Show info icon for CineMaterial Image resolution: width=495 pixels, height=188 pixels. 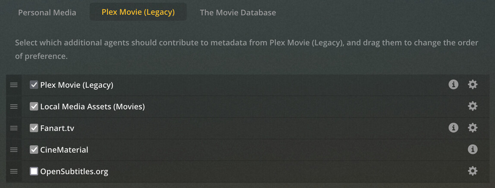tap(473, 149)
